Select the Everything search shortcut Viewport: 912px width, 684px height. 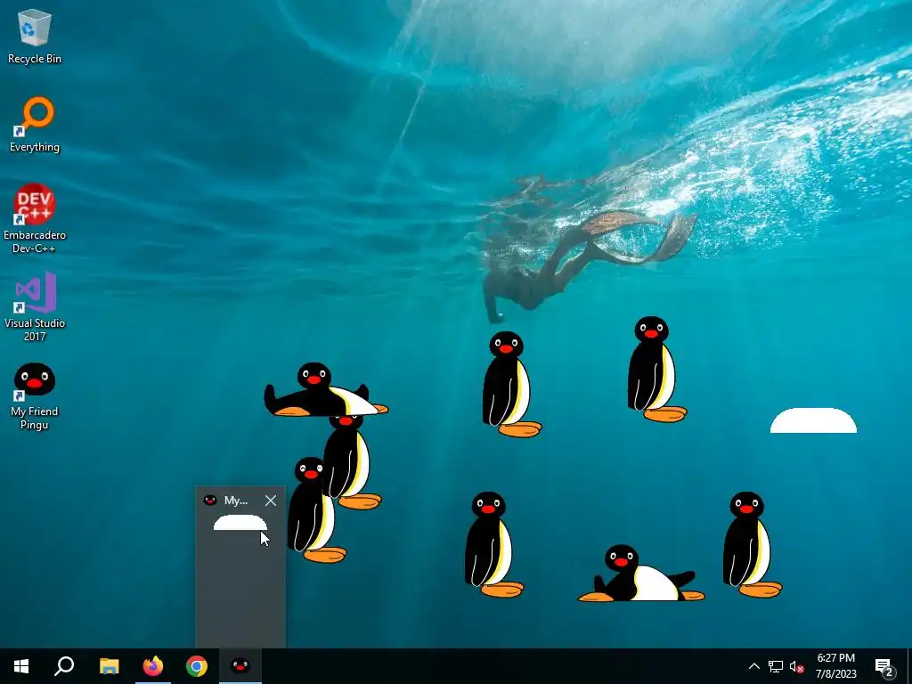click(x=35, y=125)
